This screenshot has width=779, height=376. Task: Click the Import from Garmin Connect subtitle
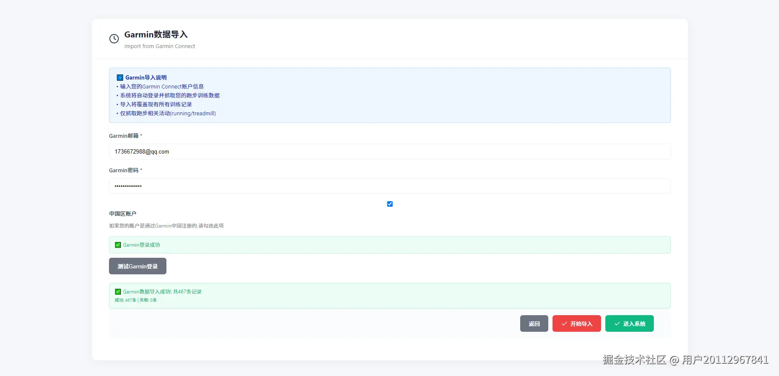pos(160,46)
